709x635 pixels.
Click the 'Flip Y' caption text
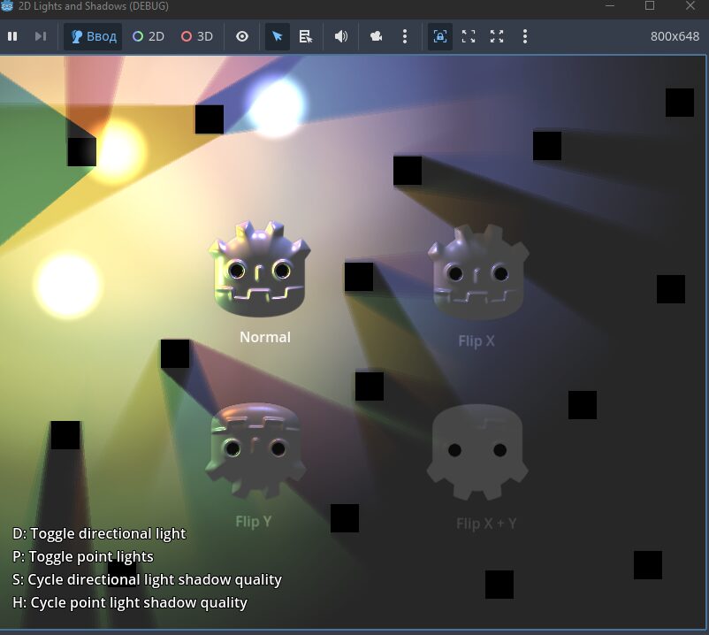(x=253, y=522)
